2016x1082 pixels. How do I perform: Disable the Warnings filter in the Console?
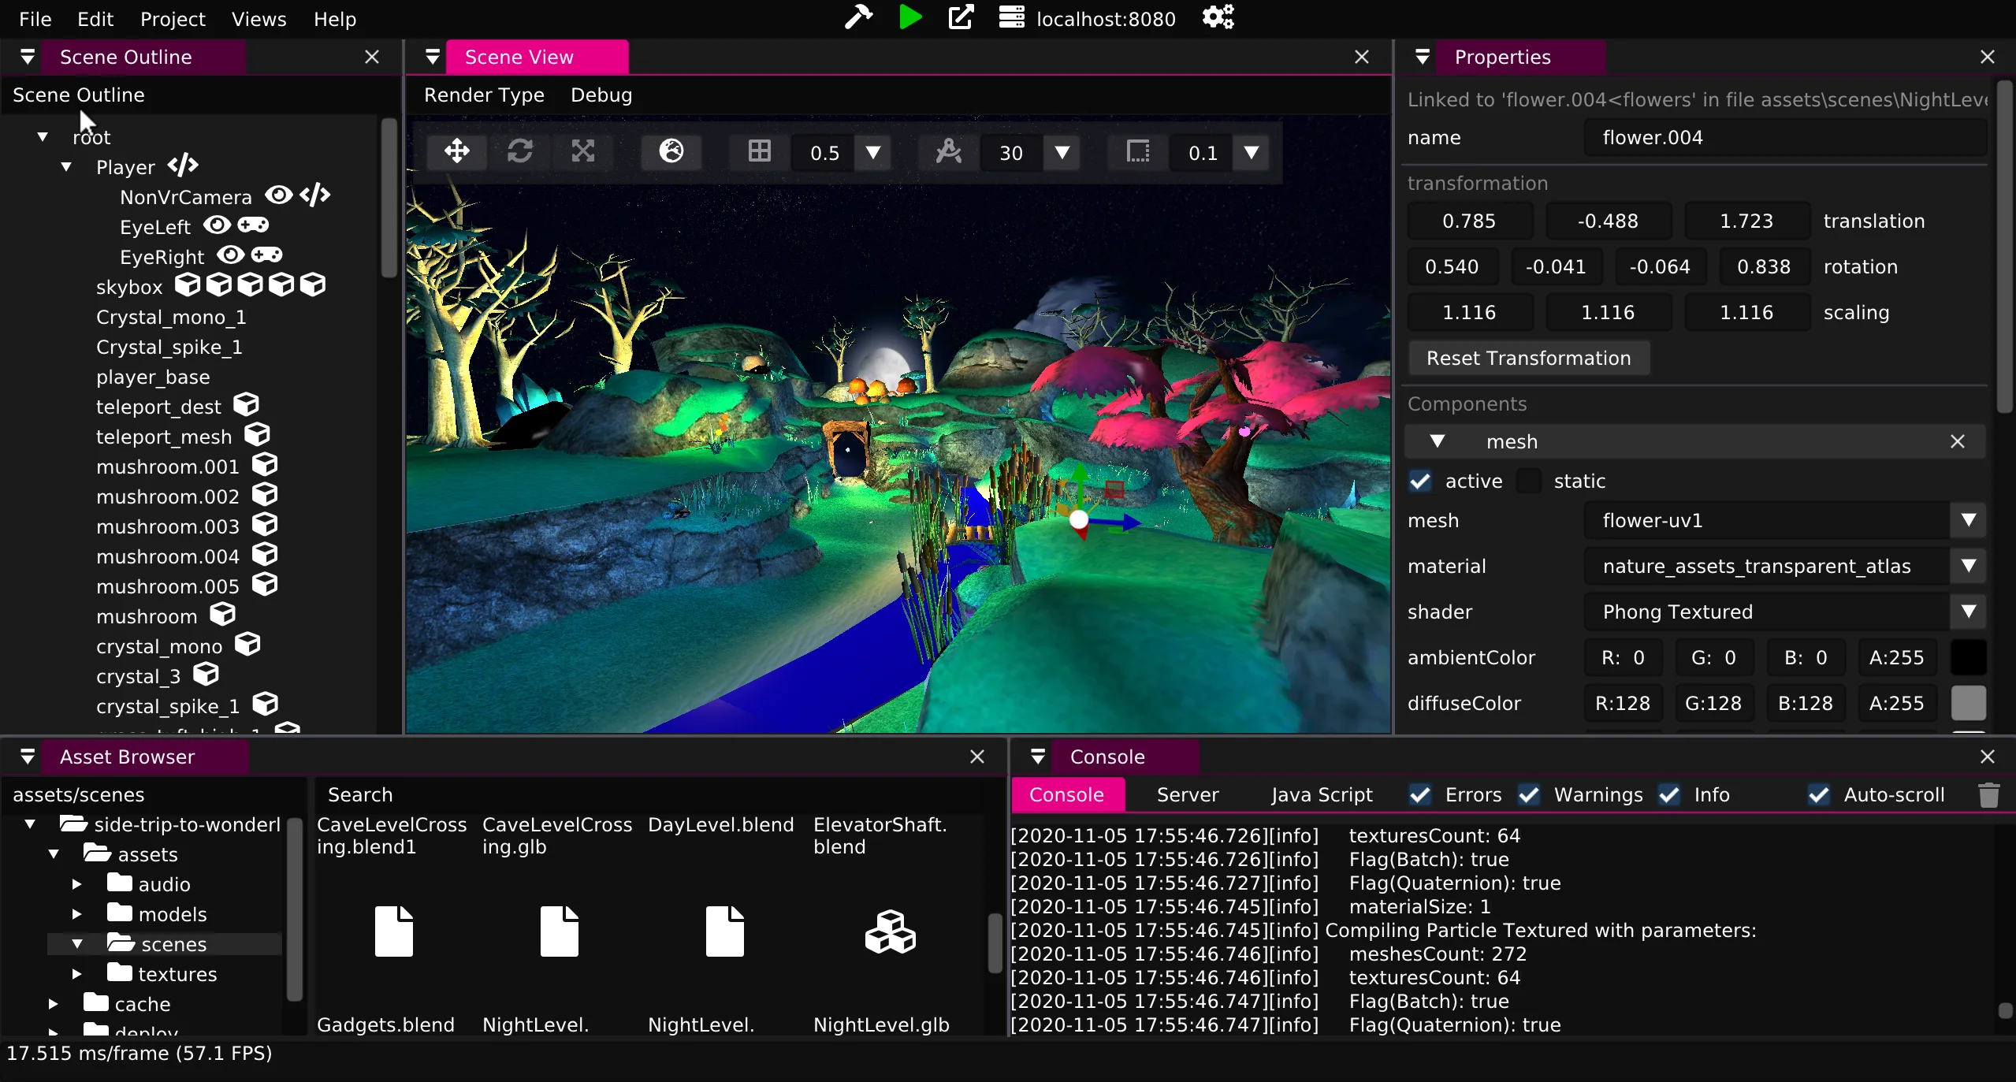pyautogui.click(x=1529, y=795)
